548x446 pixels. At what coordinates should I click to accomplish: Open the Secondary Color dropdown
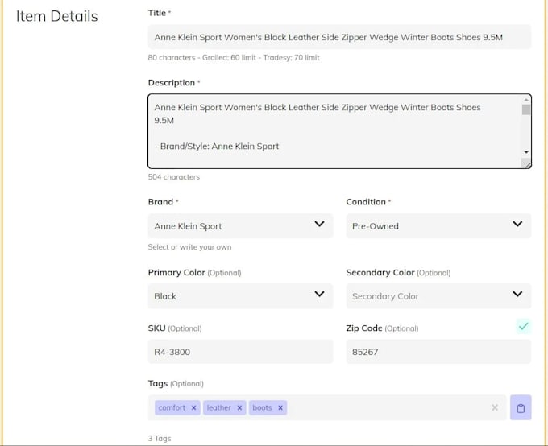[438, 296]
